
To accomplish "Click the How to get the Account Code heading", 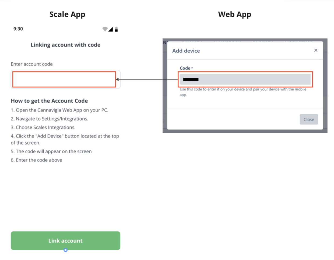I will [x=49, y=101].
